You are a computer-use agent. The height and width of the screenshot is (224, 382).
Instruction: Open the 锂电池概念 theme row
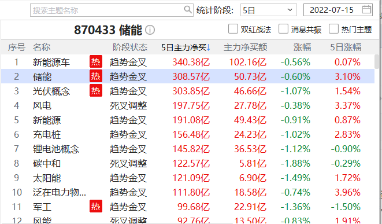(x=188, y=149)
